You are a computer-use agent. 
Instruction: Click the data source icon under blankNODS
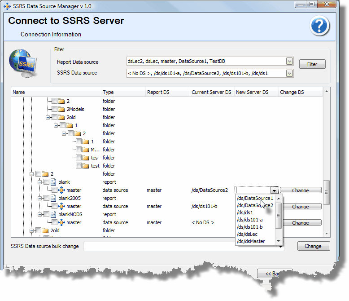click(61, 222)
